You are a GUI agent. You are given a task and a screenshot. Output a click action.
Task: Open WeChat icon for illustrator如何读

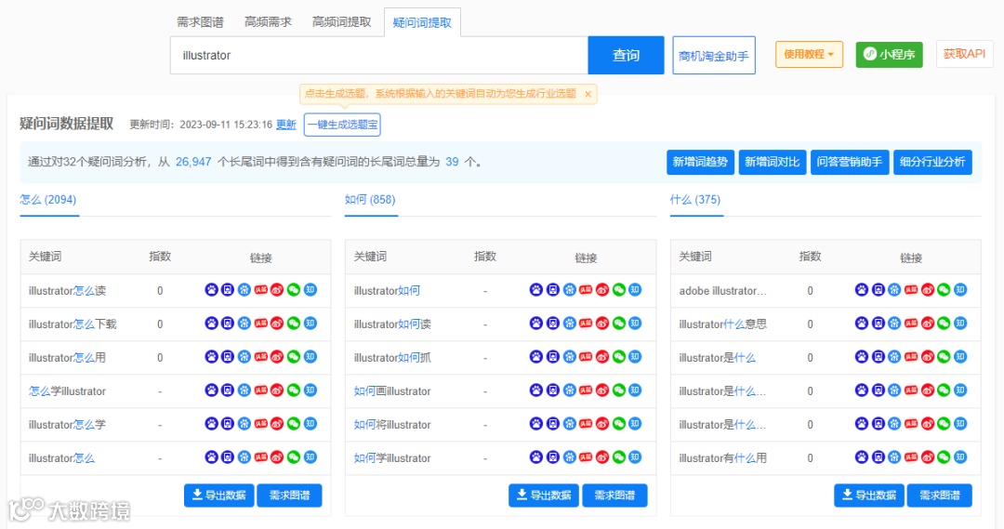619,324
